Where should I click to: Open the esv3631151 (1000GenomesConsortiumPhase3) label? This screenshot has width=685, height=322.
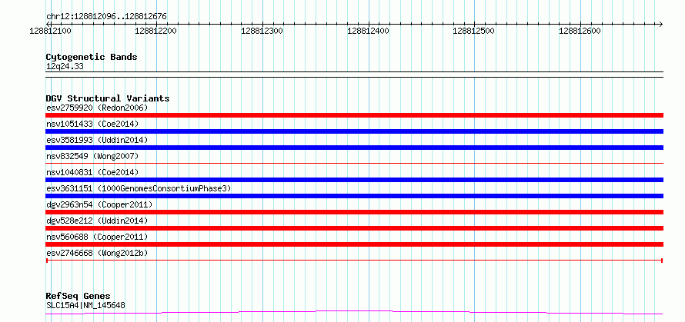tap(139, 188)
